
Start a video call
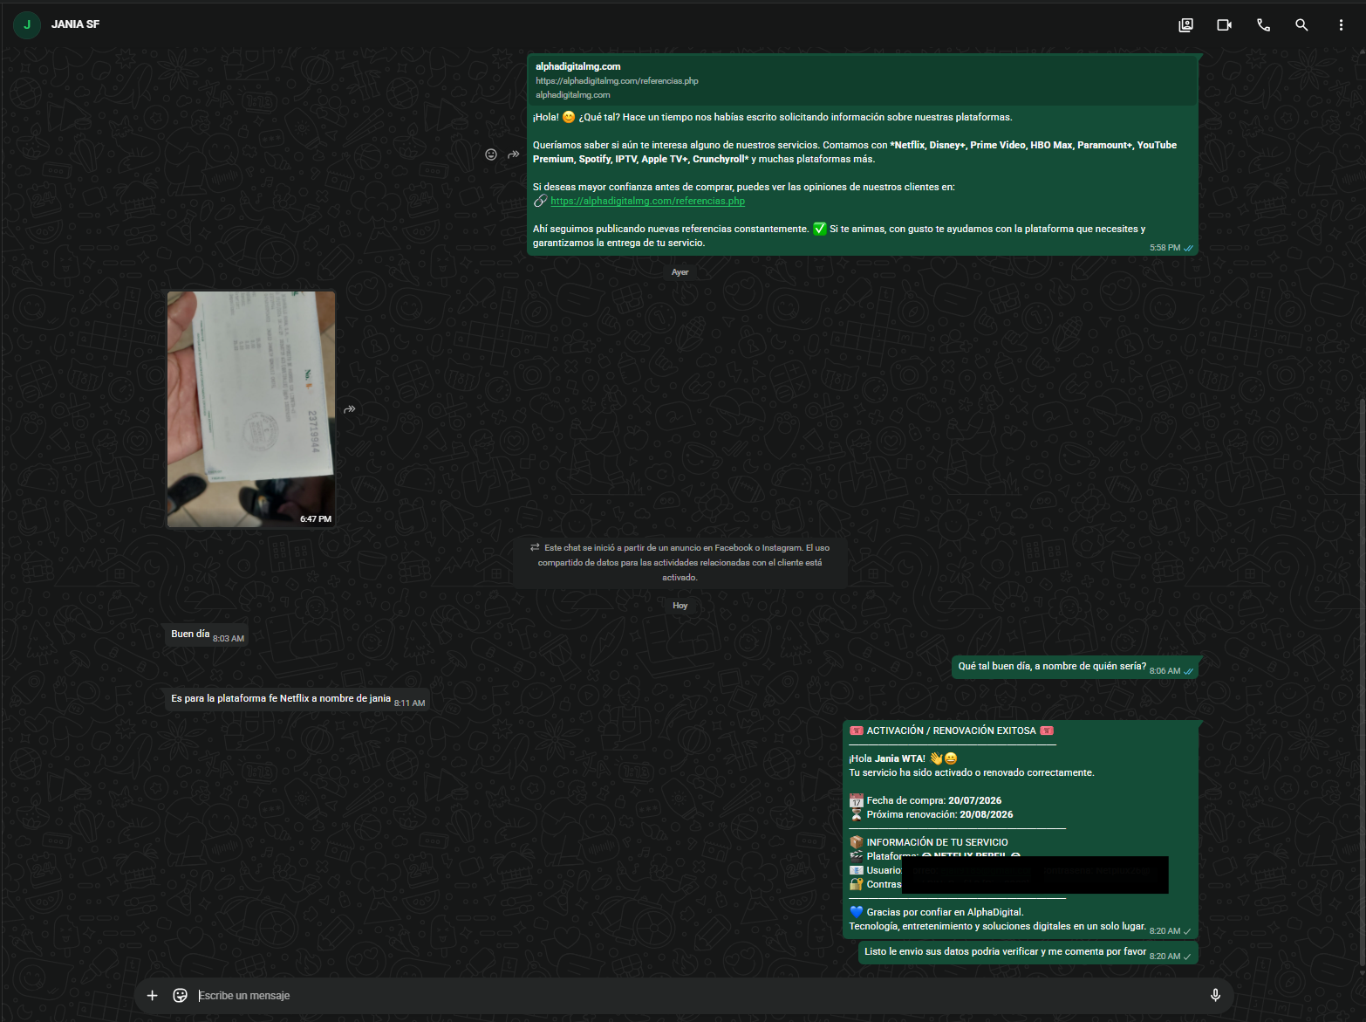[1224, 25]
